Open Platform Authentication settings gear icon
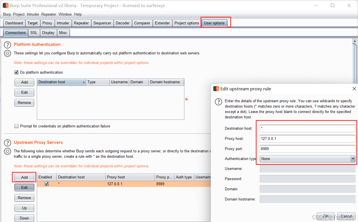This screenshot has height=222, width=358. coord(8,53)
